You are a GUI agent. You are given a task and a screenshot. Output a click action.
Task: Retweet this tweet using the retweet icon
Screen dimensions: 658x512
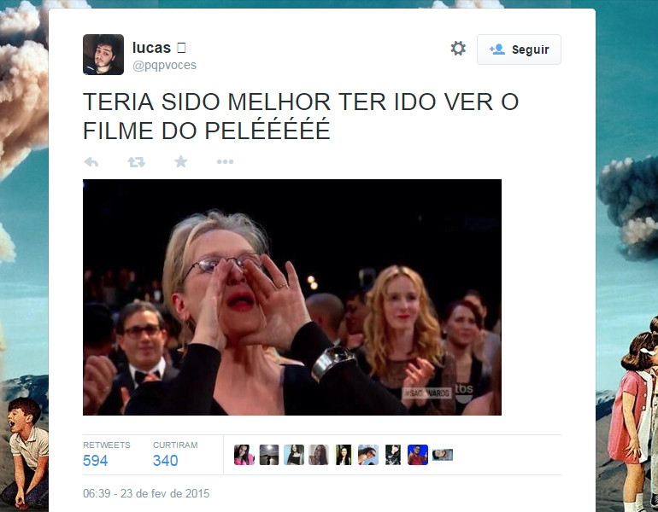pos(137,162)
